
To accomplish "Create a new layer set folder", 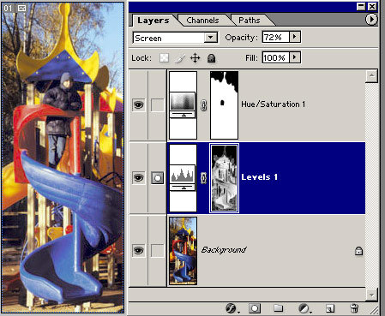I will [278, 308].
